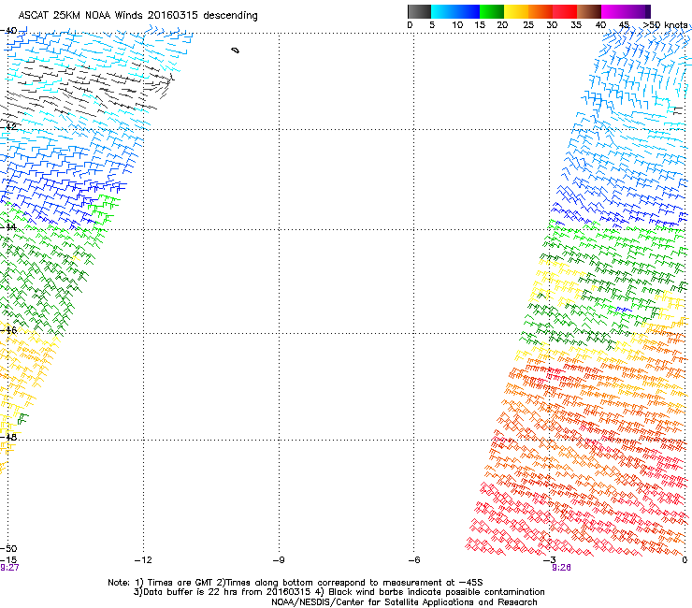Click the longitude label '0' on bottom axis
The height and width of the screenshot is (608, 692).
point(685,560)
